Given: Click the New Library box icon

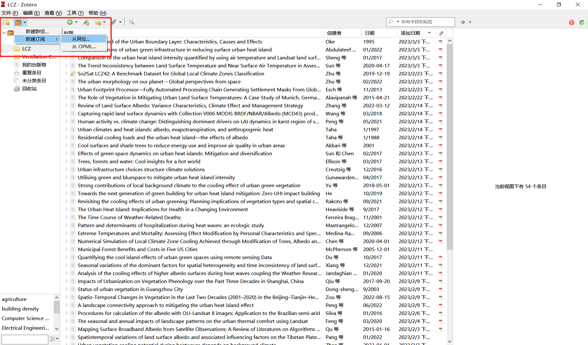Looking at the screenshot, I should tap(18, 22).
